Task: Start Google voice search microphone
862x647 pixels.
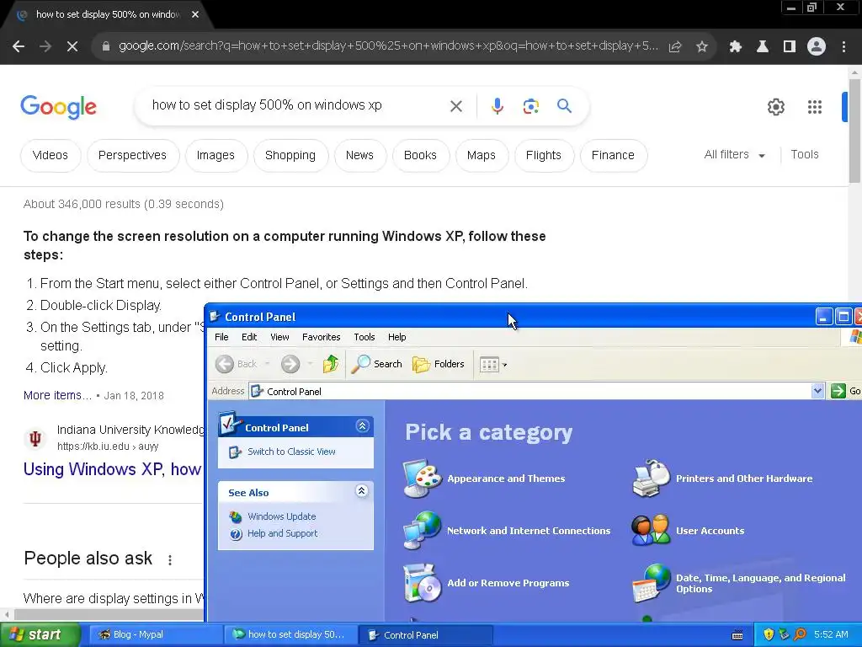Action: click(x=497, y=105)
